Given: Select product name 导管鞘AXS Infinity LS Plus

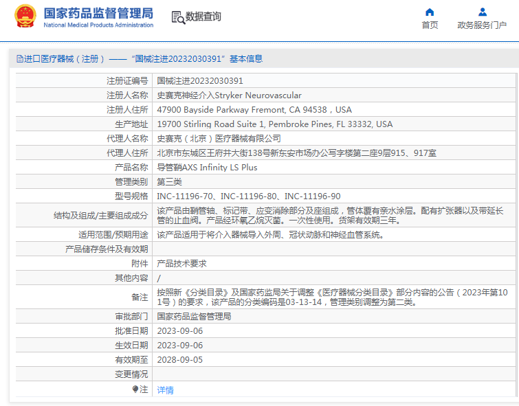Looking at the screenshot, I should click(207, 168).
